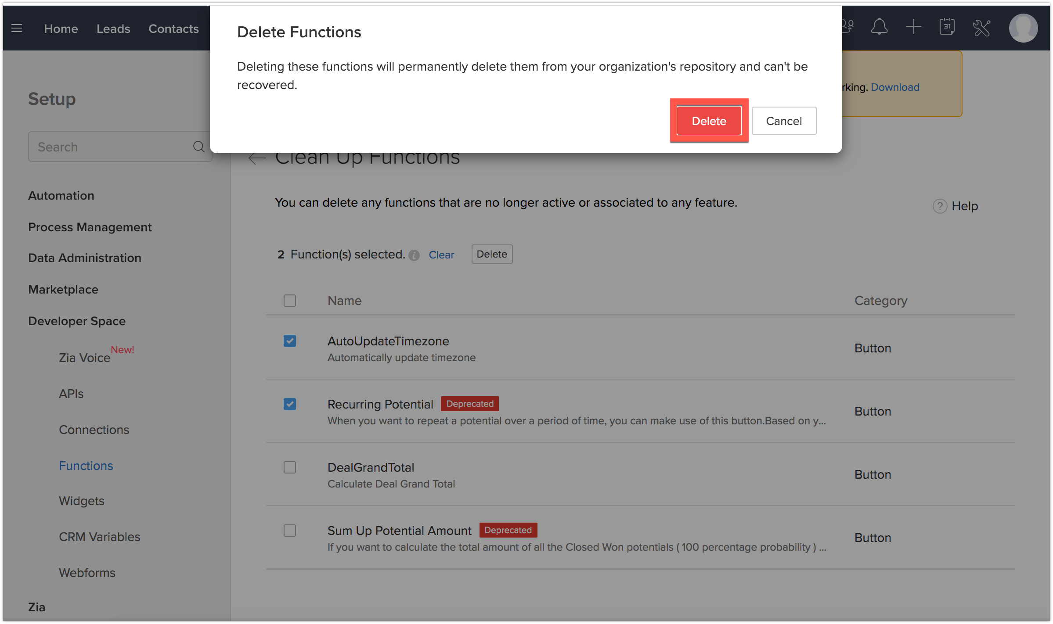Click 'Calculate Deal Grand Total' description
Image resolution: width=1053 pixels, height=624 pixels.
tap(391, 484)
